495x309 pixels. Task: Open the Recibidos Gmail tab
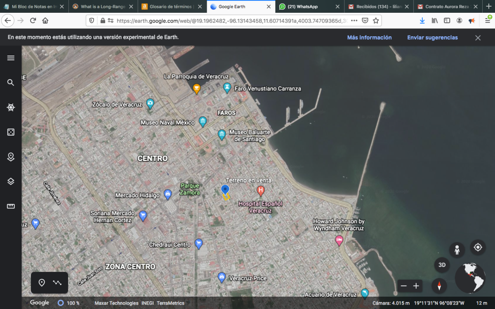click(378, 7)
